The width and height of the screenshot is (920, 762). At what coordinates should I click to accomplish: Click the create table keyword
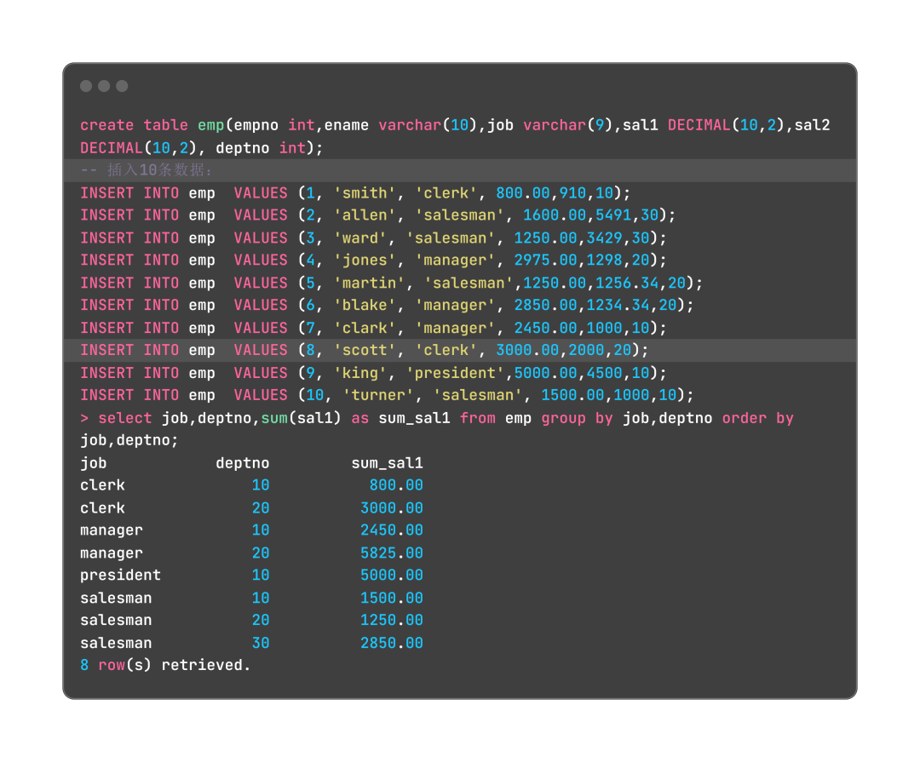[135, 125]
